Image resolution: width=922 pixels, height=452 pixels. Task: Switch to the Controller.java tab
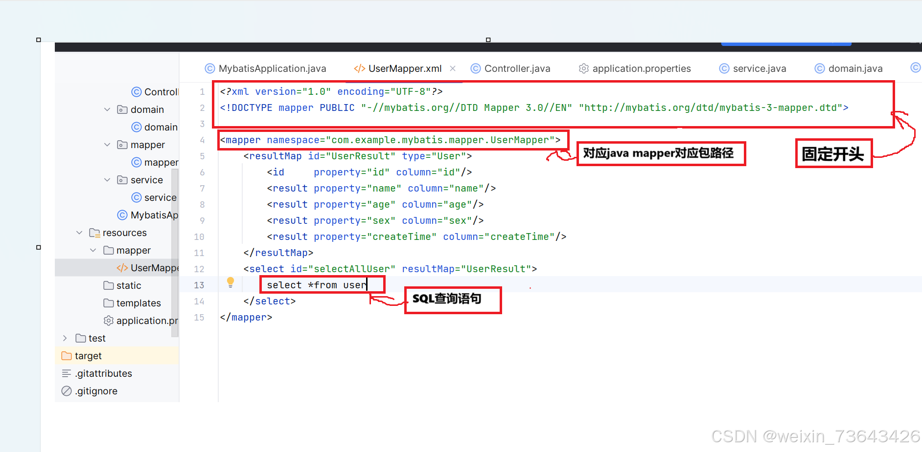516,68
